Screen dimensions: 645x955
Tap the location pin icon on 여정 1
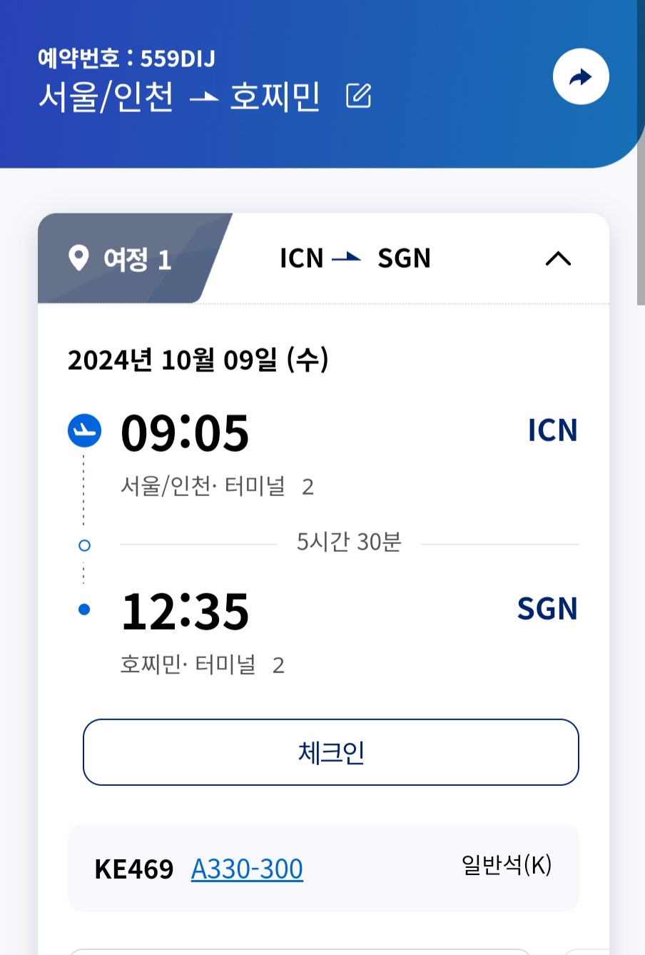[x=78, y=258]
